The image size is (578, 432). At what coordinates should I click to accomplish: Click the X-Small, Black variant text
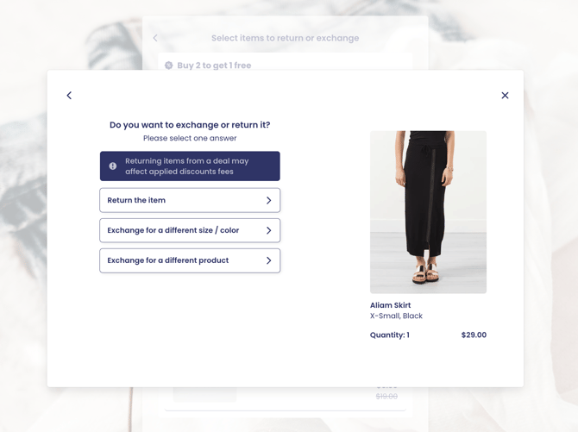coord(396,316)
